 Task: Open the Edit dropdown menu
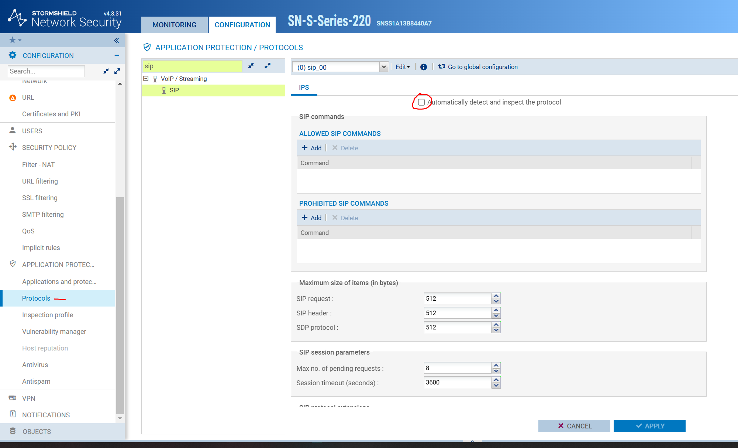[x=403, y=67]
